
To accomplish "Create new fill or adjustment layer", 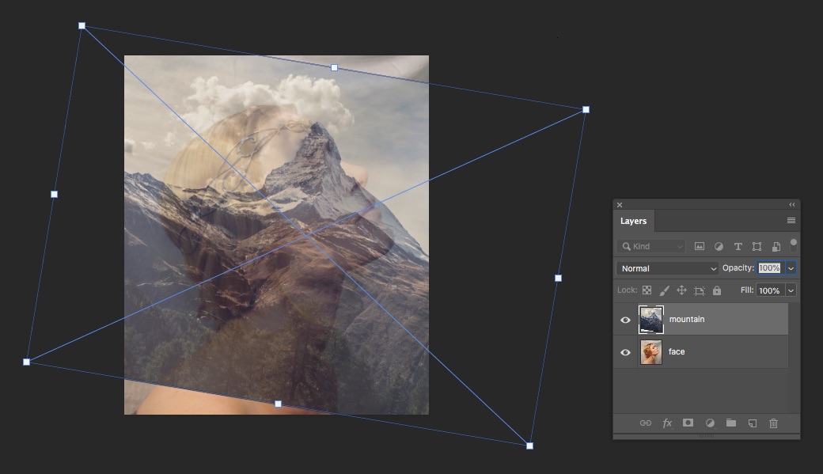I will tap(710, 423).
